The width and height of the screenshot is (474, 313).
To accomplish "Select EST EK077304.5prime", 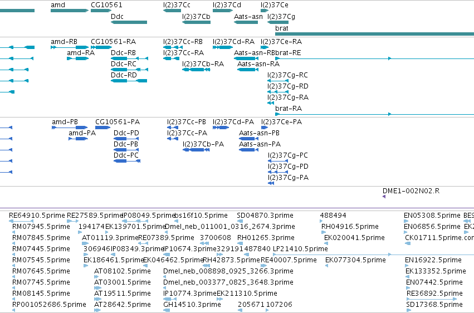I will [x=327, y=266].
